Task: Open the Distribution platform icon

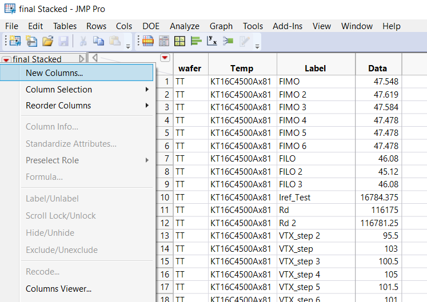Action: coord(196,41)
